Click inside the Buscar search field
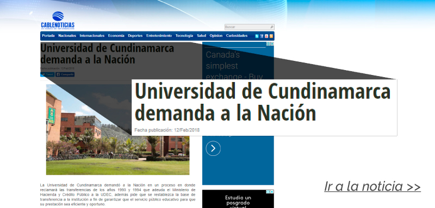Screen dimensions: 435x208 click(247, 27)
